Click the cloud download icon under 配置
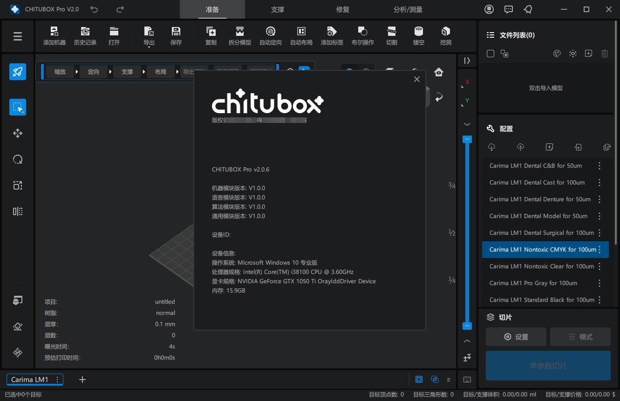The height and width of the screenshot is (401, 620). [x=491, y=147]
